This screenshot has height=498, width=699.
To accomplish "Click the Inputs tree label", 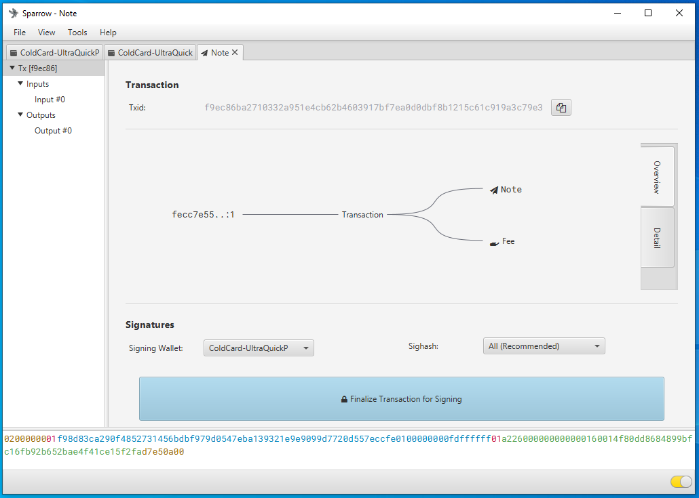I will coord(37,83).
